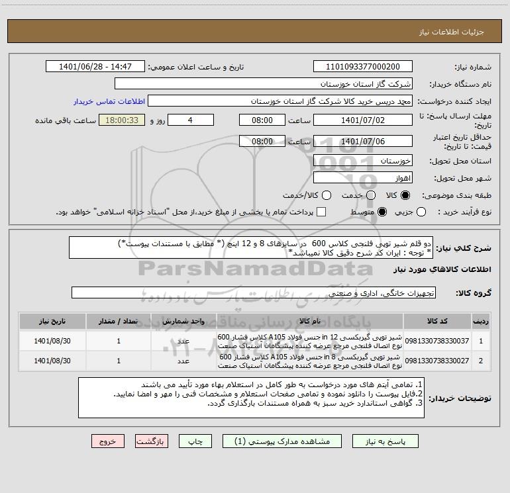
Task: Click the اطلاعات کالاهای مورد نیاز heading
Action: [x=442, y=269]
